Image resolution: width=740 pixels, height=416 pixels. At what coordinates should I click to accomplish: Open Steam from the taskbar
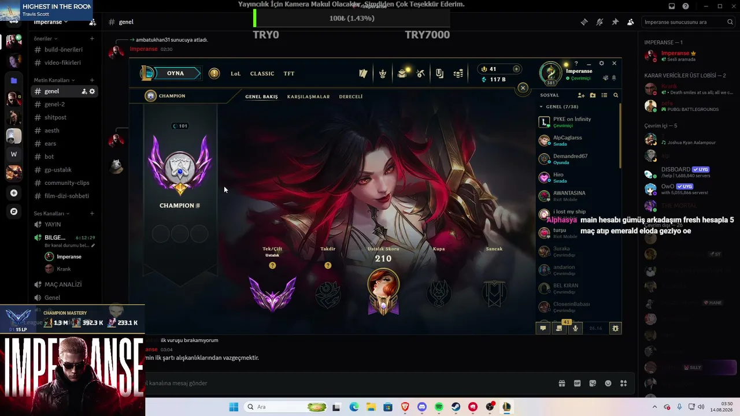pyautogui.click(x=456, y=407)
